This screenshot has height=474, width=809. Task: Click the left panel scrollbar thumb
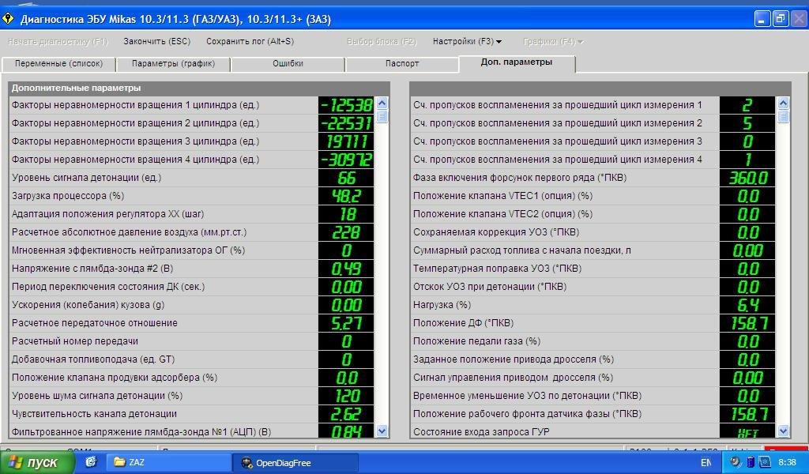(x=382, y=116)
